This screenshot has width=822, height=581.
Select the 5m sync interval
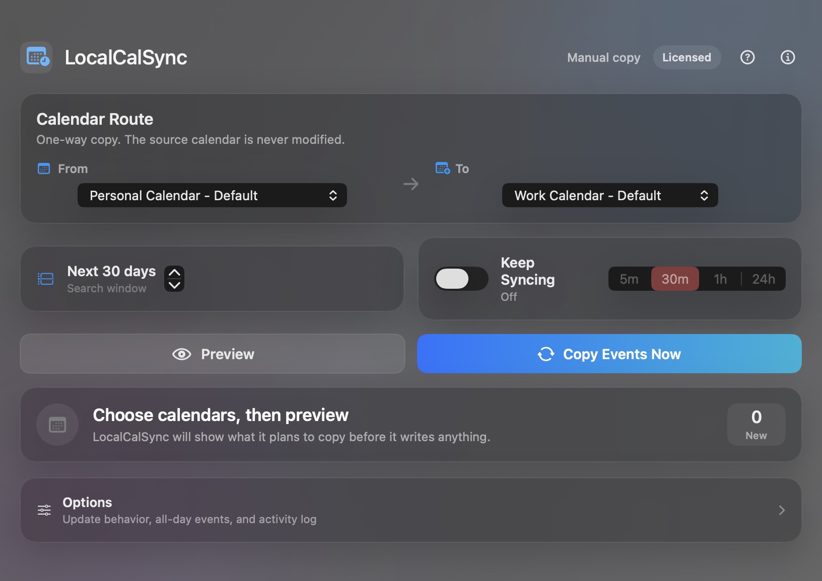pos(629,279)
